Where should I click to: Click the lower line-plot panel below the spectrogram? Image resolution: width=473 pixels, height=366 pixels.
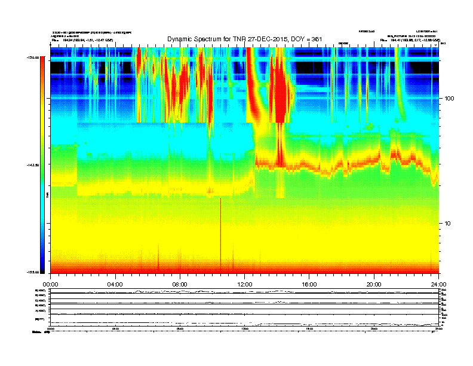[245, 307]
